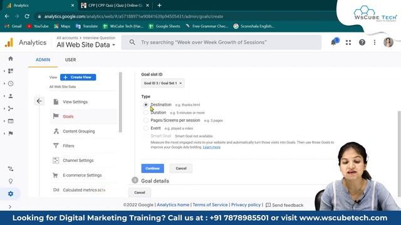Expand the left navigation chevron at bottom
The height and width of the screenshot is (225, 401).
[x=10, y=207]
